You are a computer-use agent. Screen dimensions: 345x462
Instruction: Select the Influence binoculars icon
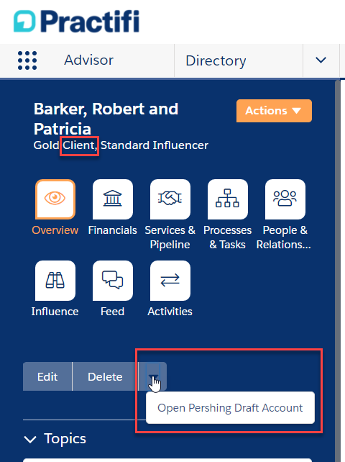[x=55, y=281]
